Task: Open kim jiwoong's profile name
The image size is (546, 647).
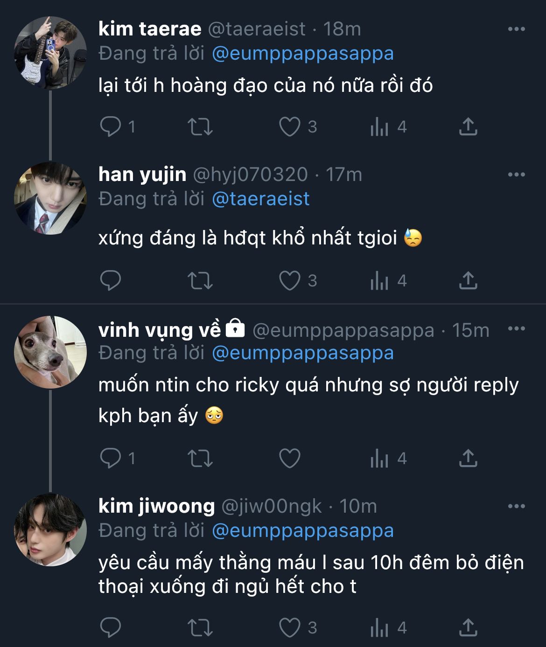Action: pyautogui.click(x=156, y=506)
